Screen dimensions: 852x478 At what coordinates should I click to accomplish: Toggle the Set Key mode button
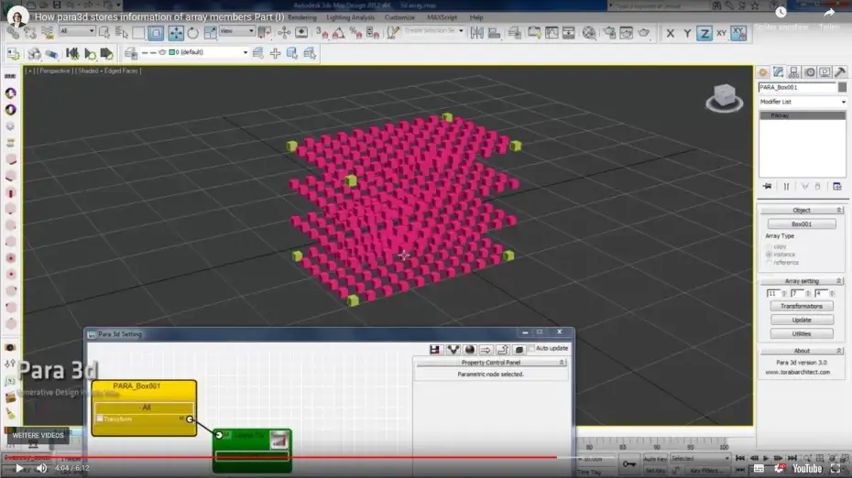(655, 471)
